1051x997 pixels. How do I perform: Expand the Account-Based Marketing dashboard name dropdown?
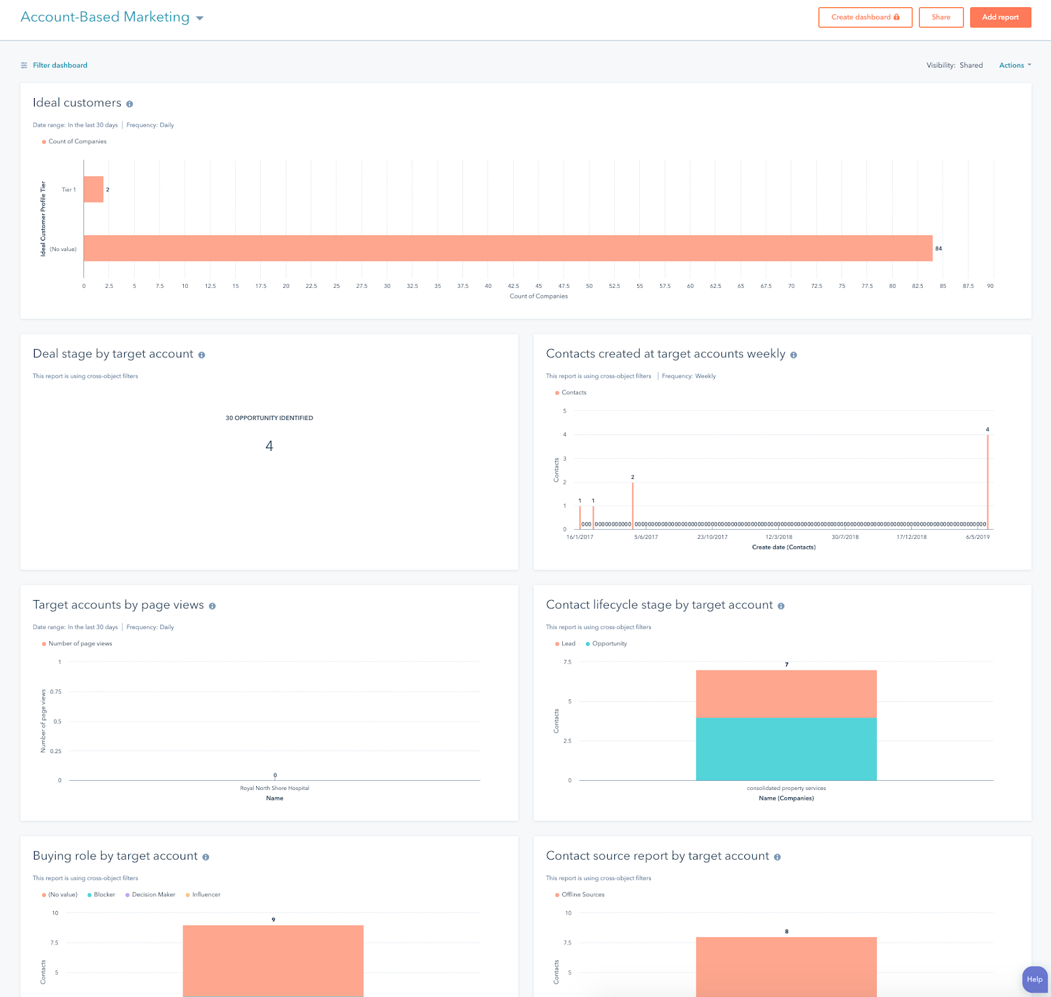pyautogui.click(x=199, y=18)
